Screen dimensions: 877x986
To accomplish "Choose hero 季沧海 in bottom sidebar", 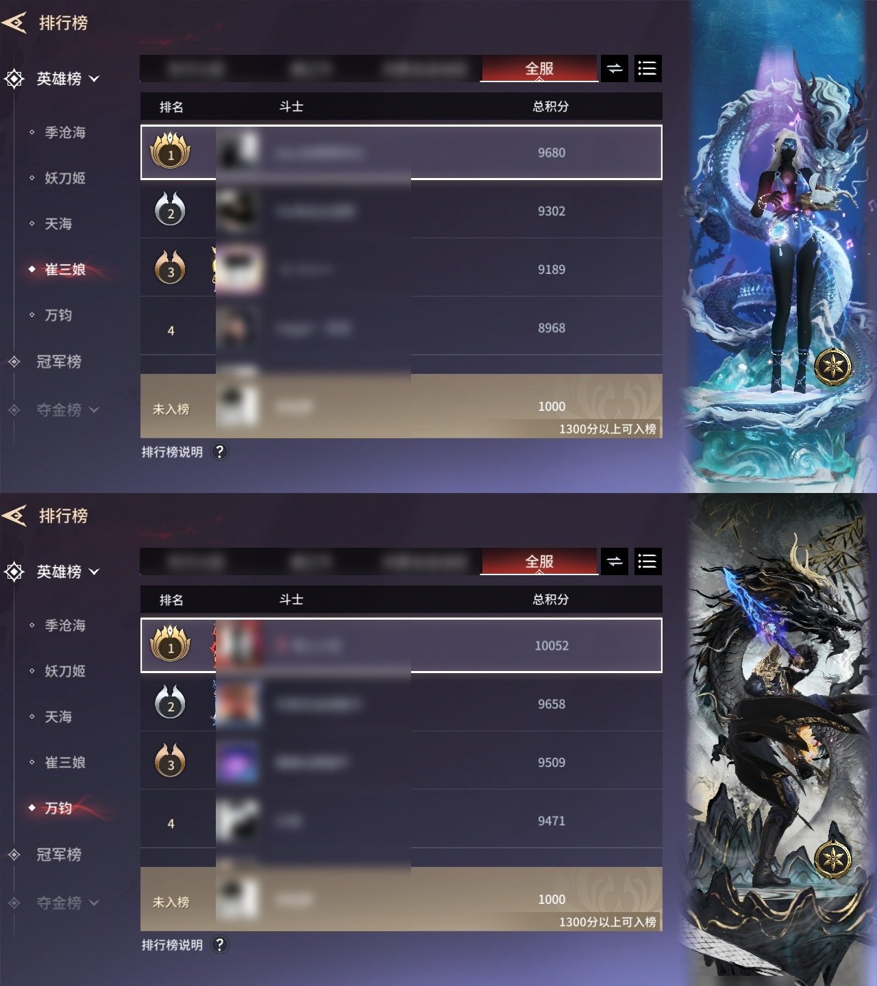I will pos(65,625).
